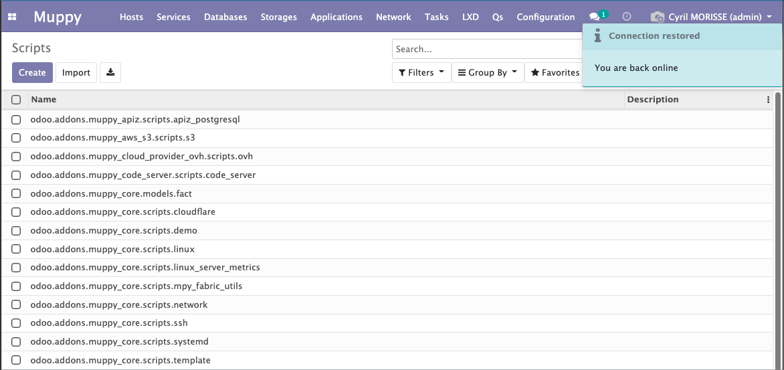Open the optional columns three-dot menu

[x=768, y=100]
